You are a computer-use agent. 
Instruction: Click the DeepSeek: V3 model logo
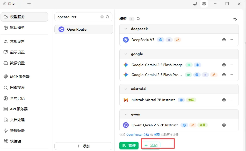coord(126,40)
